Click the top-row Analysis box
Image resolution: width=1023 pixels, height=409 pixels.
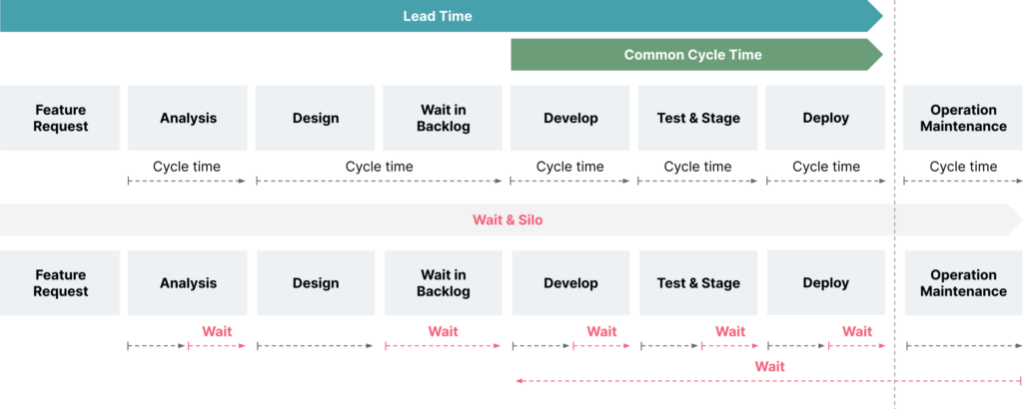188,118
